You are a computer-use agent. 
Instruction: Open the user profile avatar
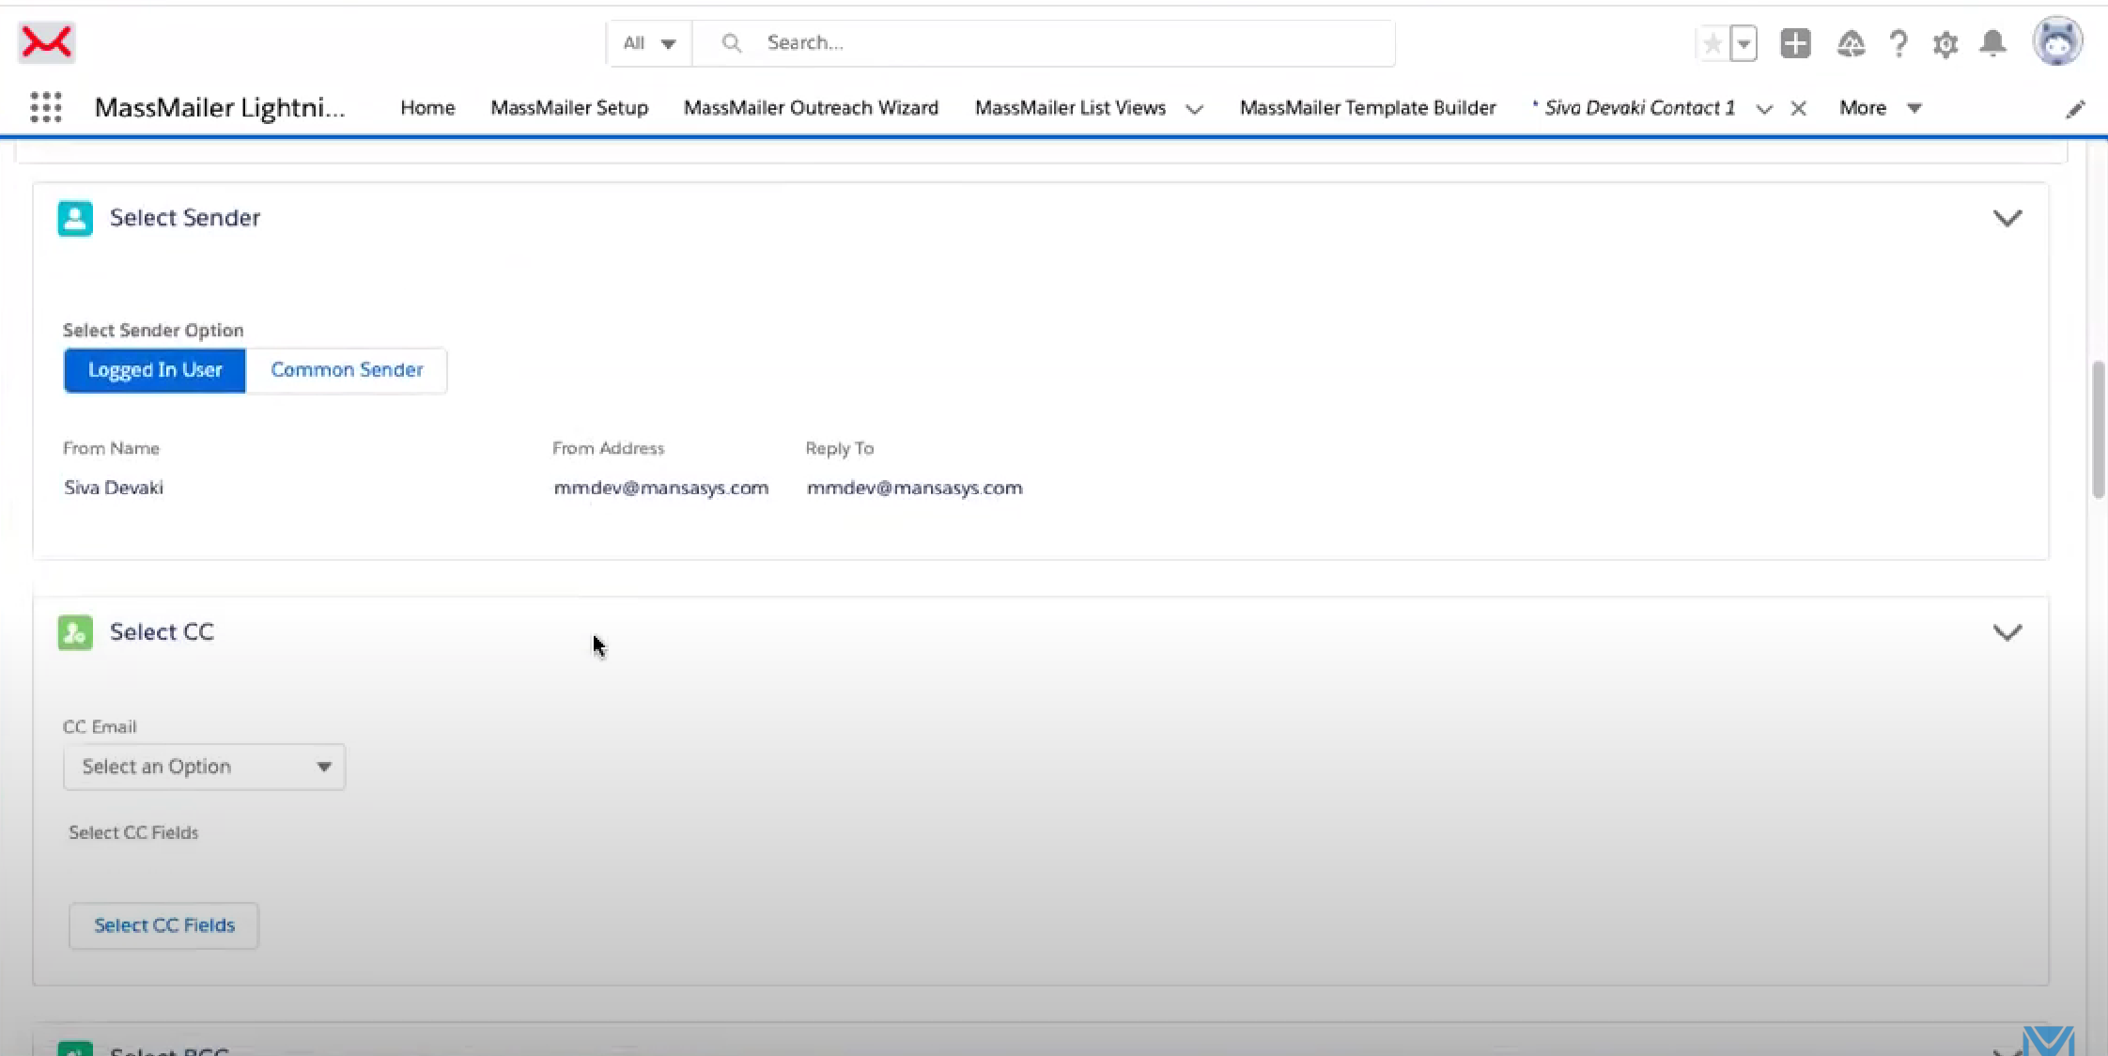coord(2057,41)
